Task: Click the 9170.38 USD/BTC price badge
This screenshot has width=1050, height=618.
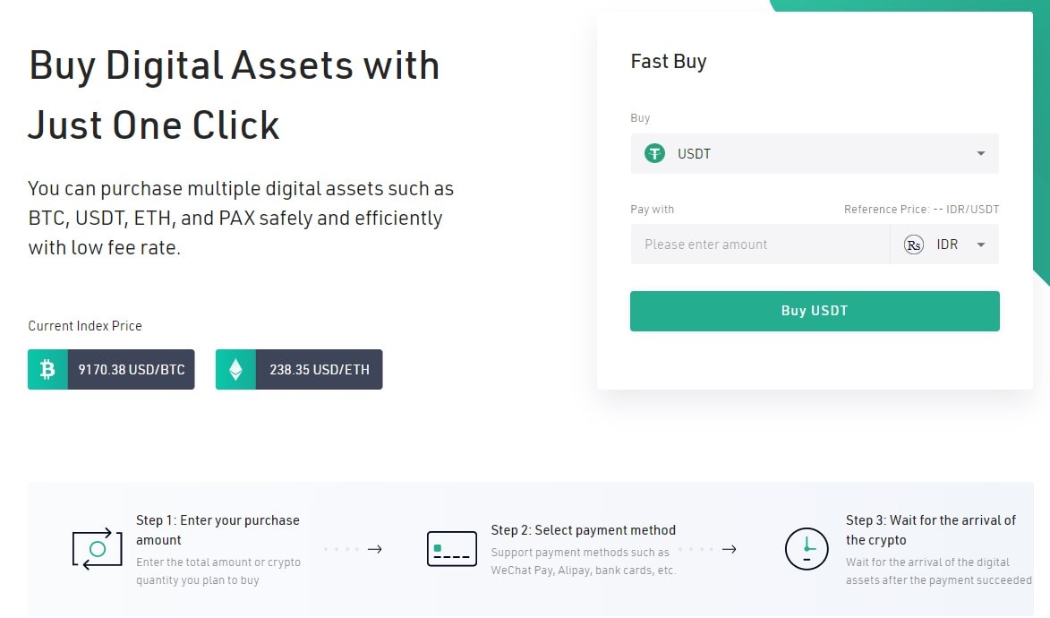Action: coord(111,369)
